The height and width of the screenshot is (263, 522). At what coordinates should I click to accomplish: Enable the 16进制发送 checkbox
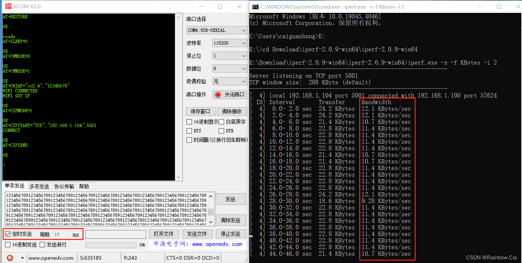8,245
